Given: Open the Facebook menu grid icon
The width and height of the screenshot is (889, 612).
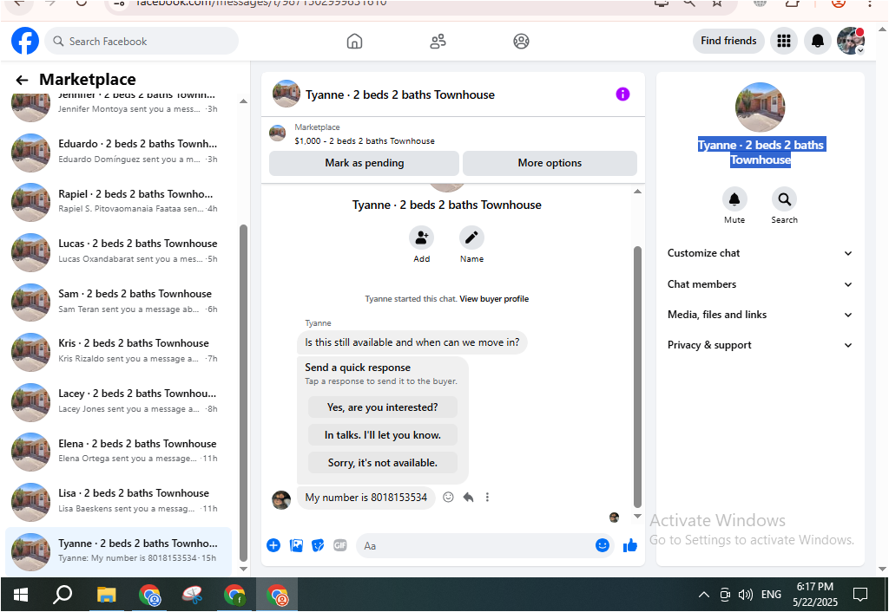Looking at the screenshot, I should tap(784, 41).
